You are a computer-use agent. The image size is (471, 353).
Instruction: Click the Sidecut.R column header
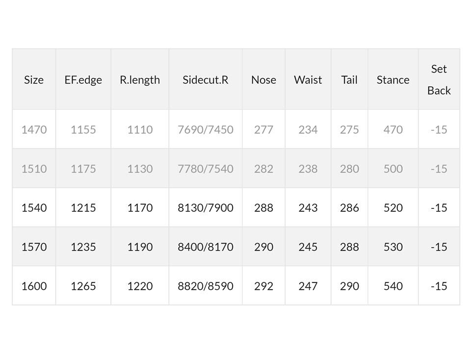[206, 79]
